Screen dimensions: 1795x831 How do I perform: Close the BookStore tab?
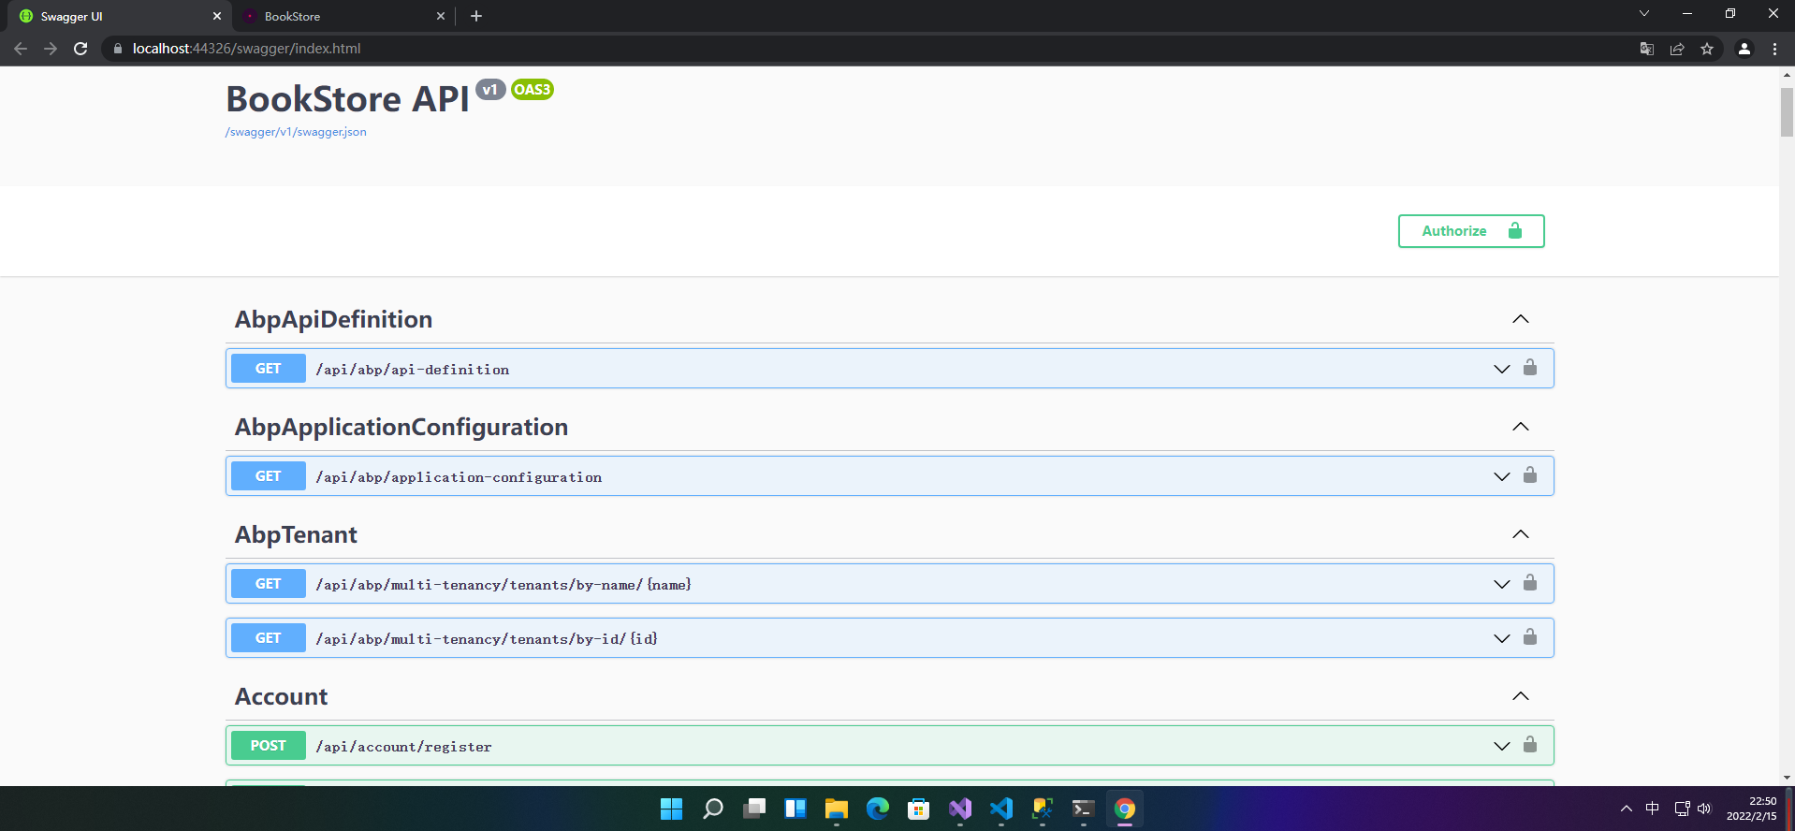pyautogui.click(x=441, y=16)
